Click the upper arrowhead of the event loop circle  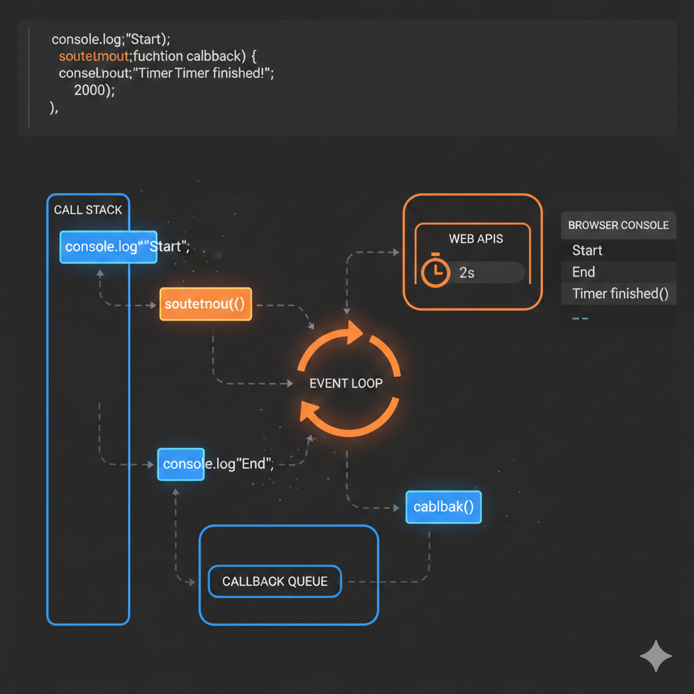click(x=353, y=332)
